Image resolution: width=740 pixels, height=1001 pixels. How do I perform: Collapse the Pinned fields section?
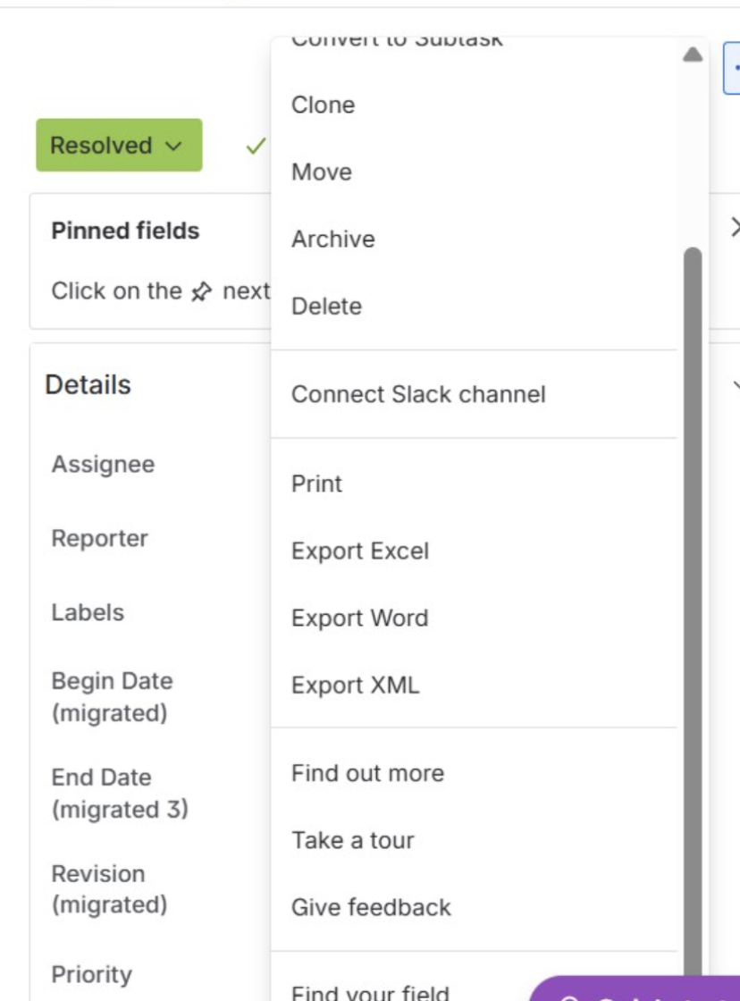(735, 228)
